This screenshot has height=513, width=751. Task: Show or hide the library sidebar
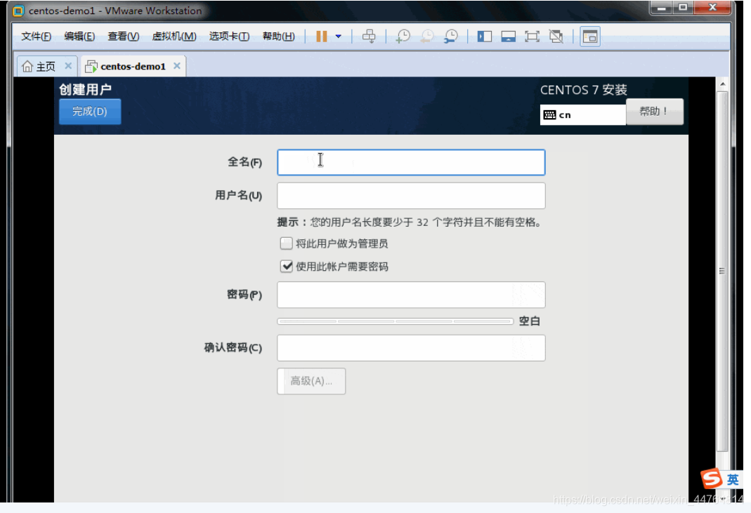pos(484,36)
